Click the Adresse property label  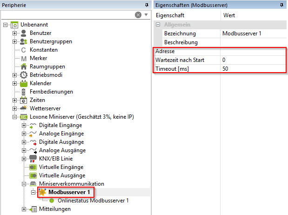click(165, 51)
